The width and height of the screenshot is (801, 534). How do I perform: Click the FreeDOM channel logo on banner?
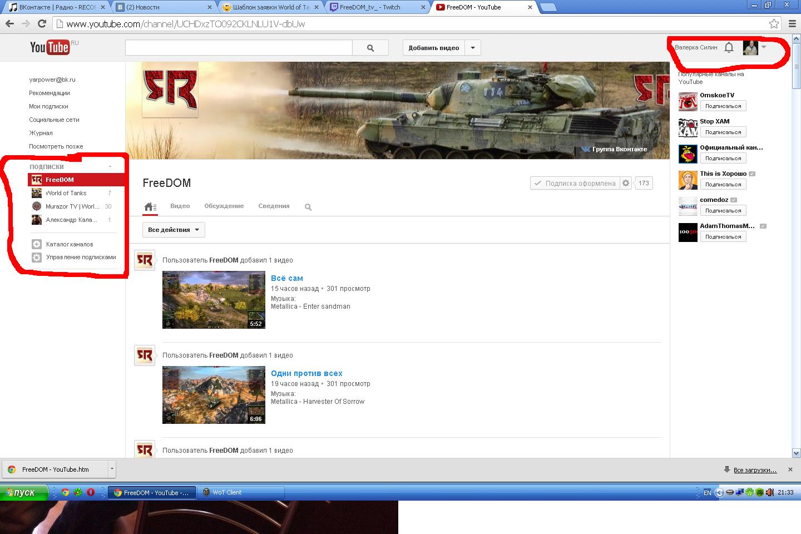click(x=170, y=90)
